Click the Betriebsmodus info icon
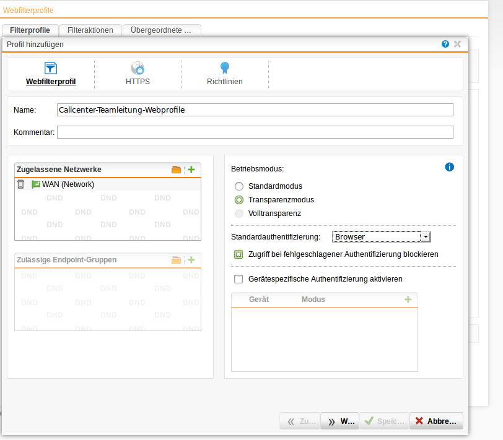This screenshot has height=440, width=503. [450, 167]
